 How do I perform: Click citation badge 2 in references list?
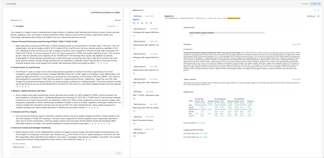click(134, 36)
